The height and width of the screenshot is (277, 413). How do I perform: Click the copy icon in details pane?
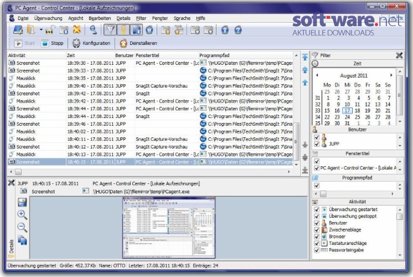point(22,240)
